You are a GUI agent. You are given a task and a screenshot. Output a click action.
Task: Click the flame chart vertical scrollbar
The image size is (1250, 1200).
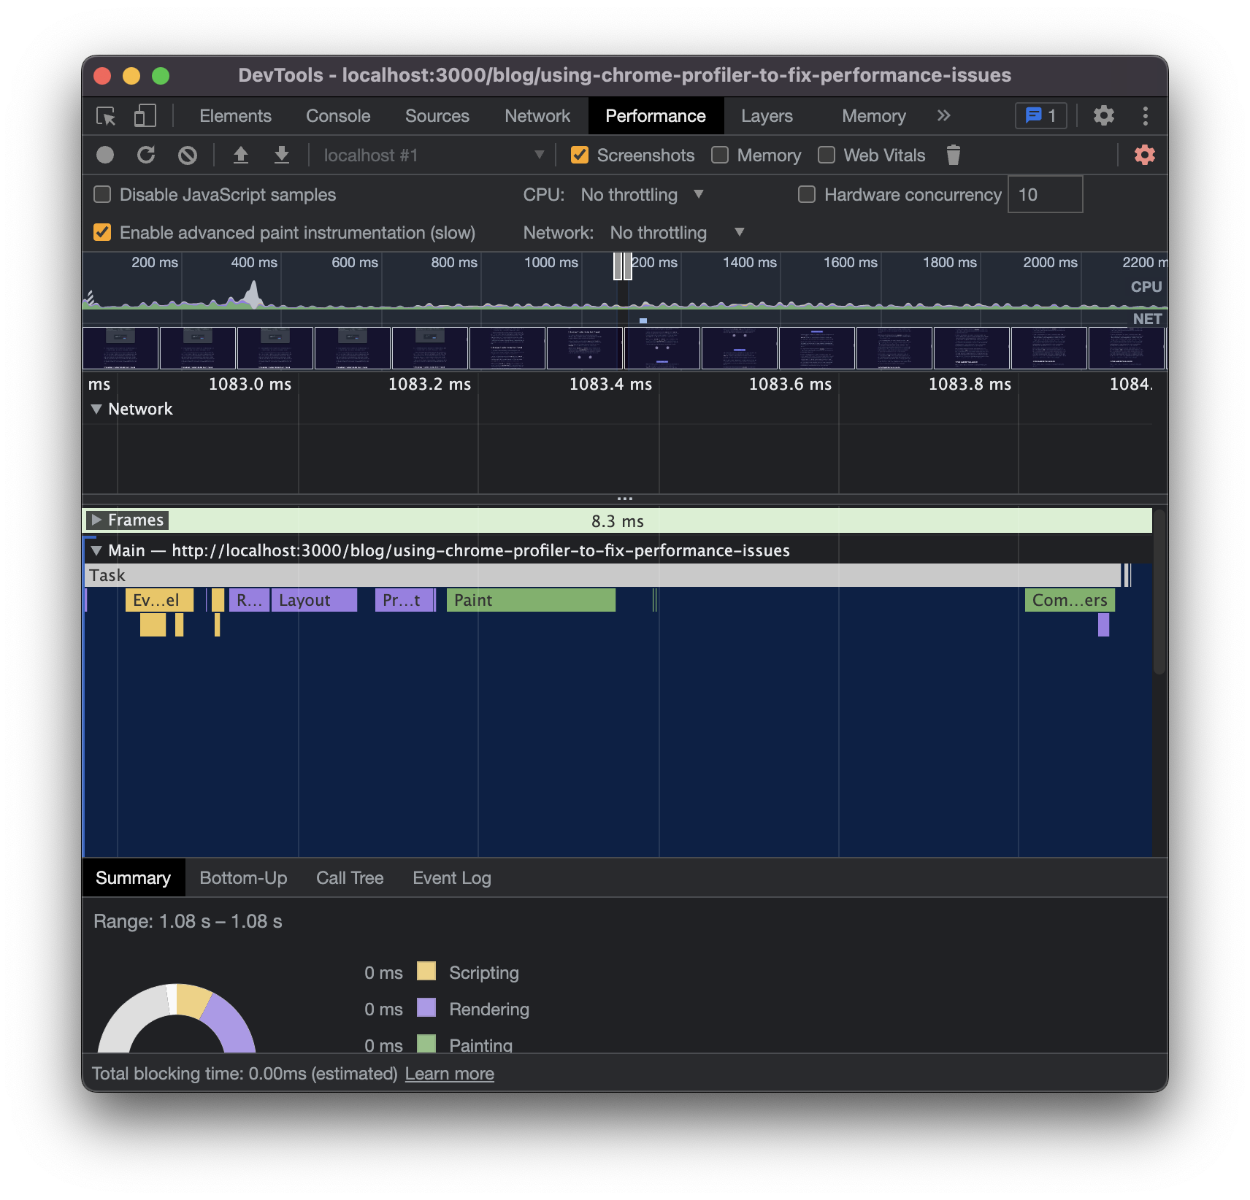1159,593
